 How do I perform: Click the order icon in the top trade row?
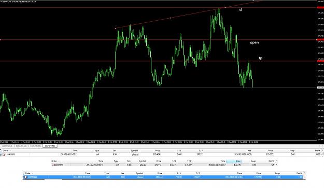pos(4,154)
